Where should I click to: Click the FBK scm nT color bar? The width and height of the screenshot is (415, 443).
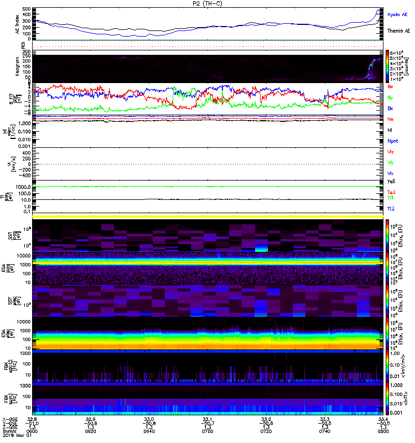[x=387, y=399]
